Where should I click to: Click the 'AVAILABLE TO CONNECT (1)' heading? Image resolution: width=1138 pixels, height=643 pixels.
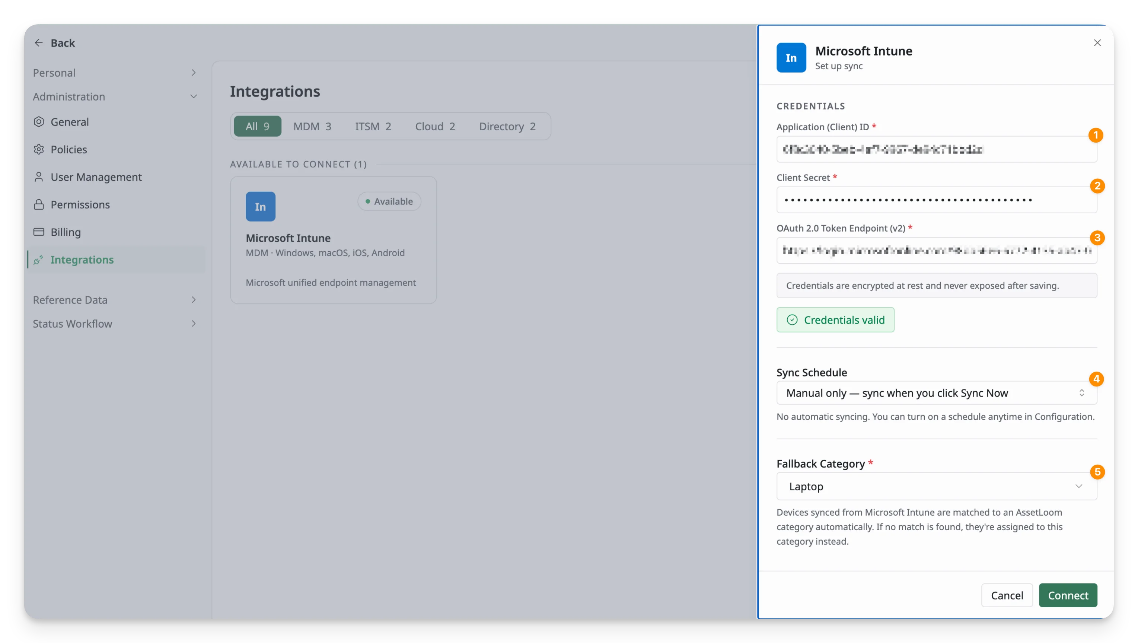click(x=298, y=165)
